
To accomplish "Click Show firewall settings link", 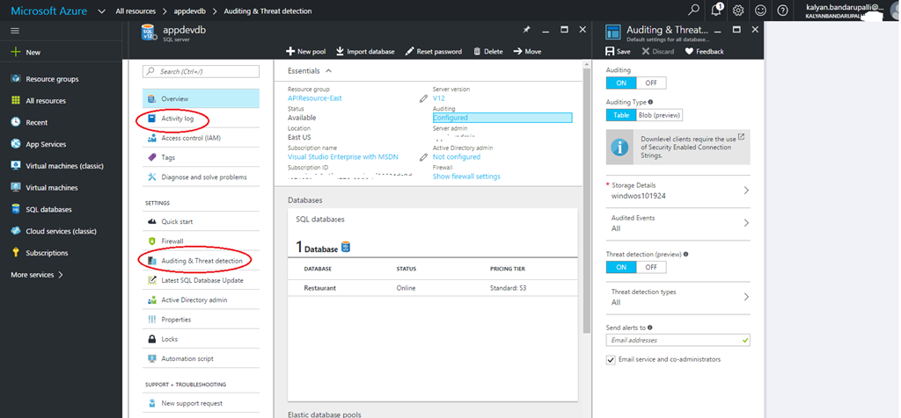I will [x=466, y=177].
